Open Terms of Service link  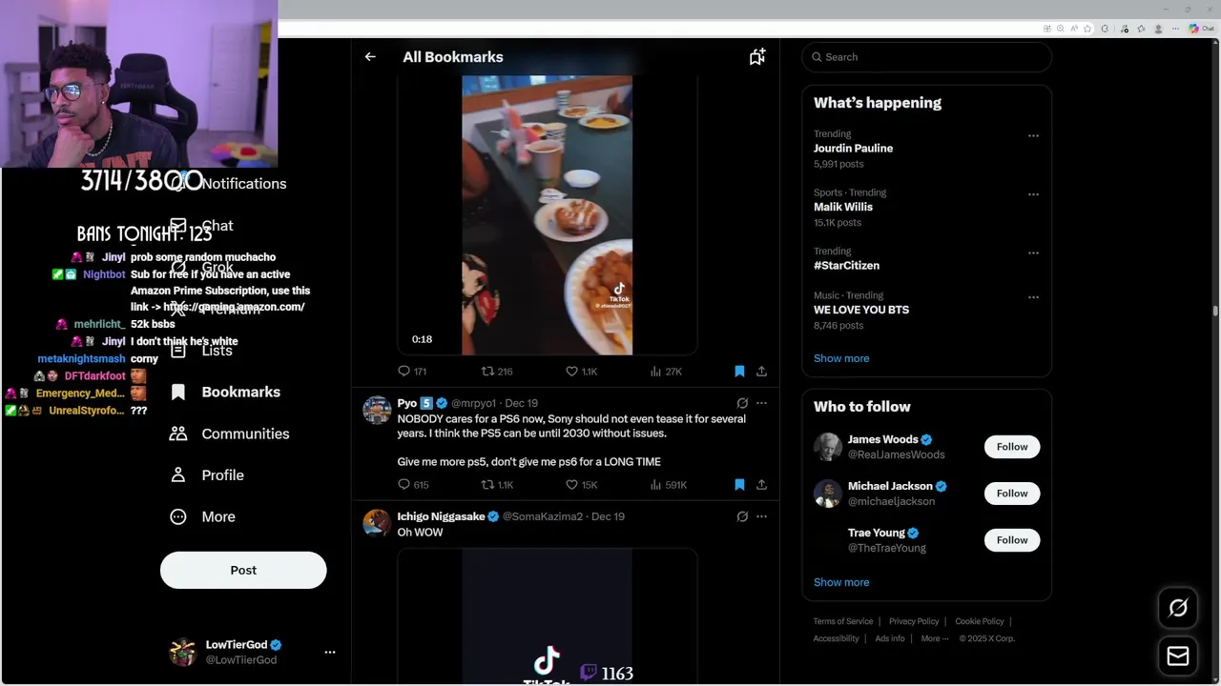click(x=843, y=621)
